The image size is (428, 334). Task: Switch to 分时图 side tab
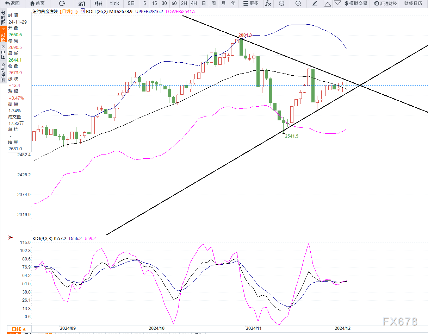point(3,18)
